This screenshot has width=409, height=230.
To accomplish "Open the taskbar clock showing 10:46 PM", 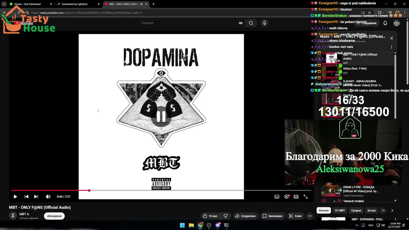I will click(x=395, y=225).
